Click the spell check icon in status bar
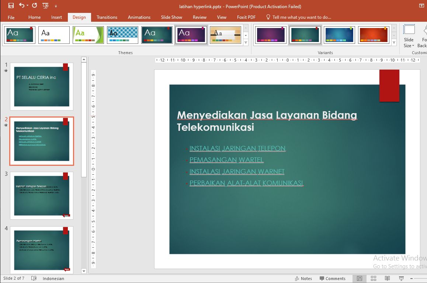Screen dimensions: 427x283 tap(34, 278)
